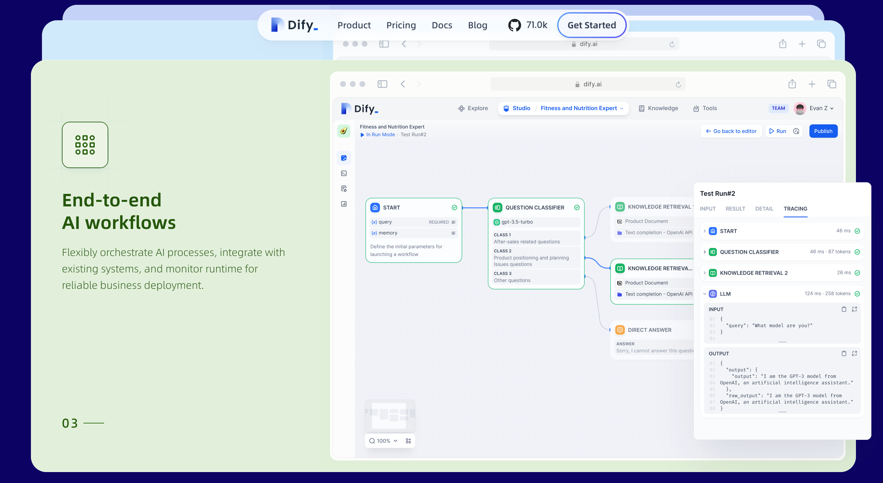Select the TRACING tab
The width and height of the screenshot is (883, 483).
tap(795, 209)
